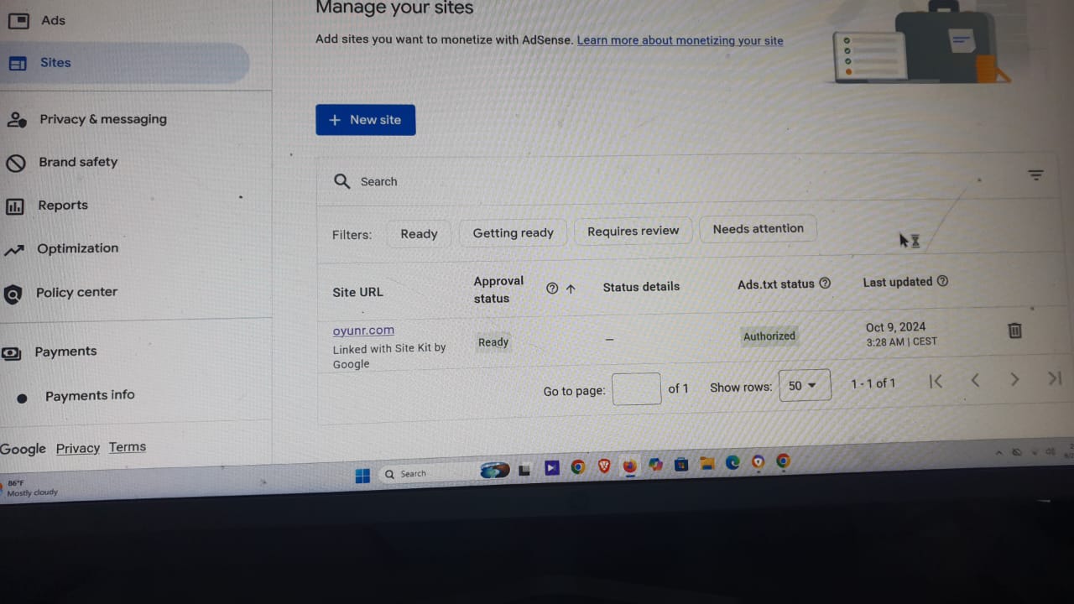Viewport: 1074px width, 604px height.
Task: Open Payments info
Action: point(90,395)
